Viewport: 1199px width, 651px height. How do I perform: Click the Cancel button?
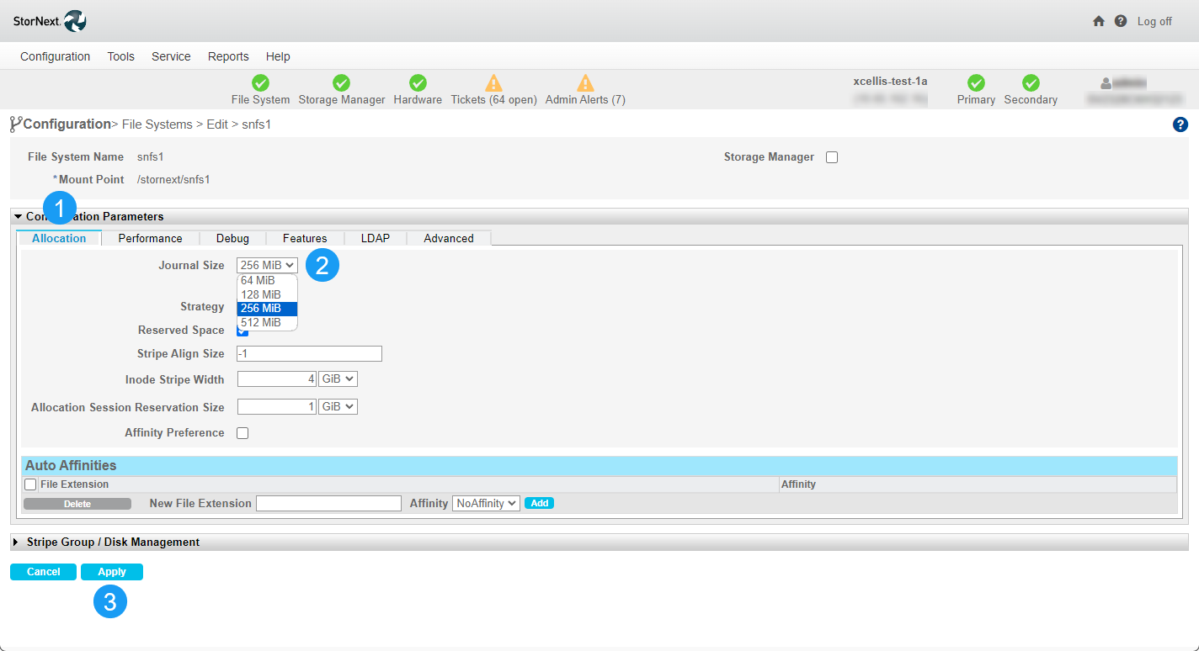(x=43, y=572)
